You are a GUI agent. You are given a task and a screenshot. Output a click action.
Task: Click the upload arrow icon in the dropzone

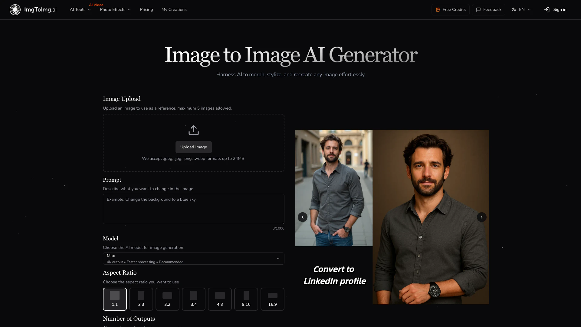coord(193,130)
